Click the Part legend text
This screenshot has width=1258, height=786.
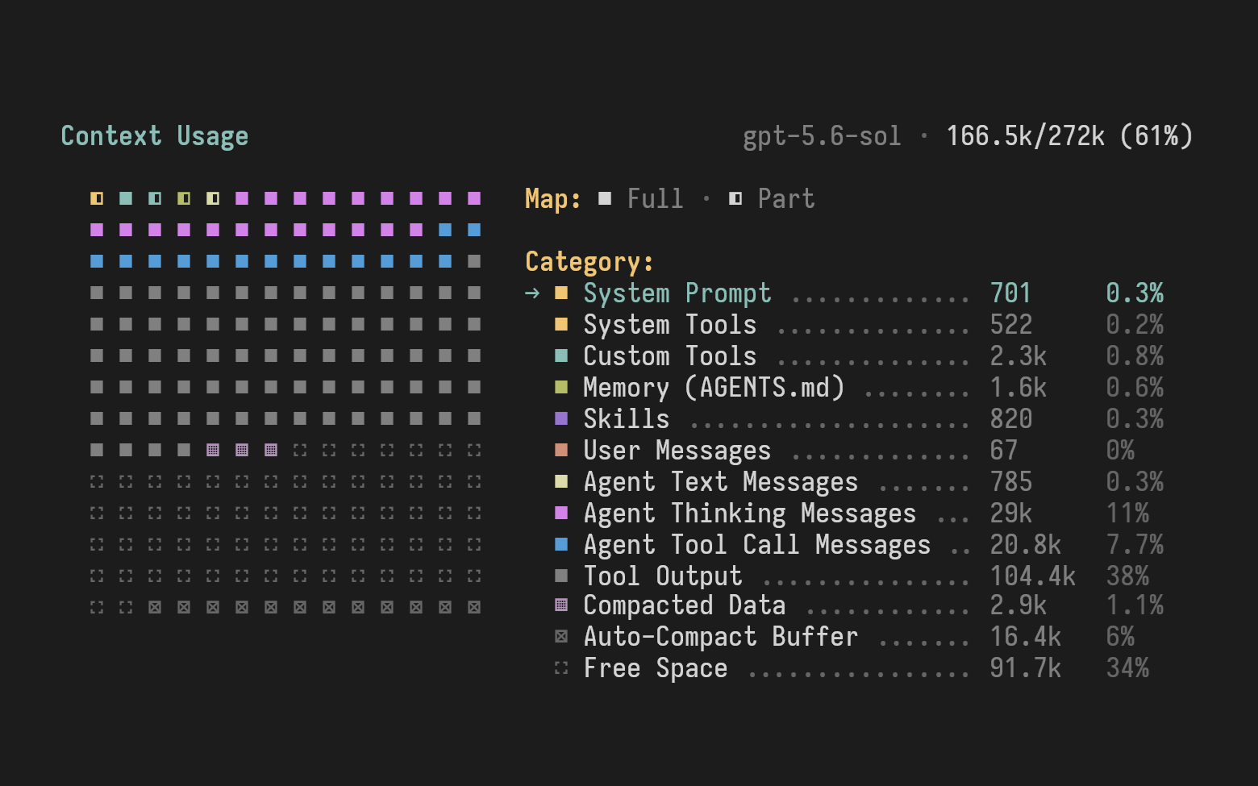(x=786, y=199)
